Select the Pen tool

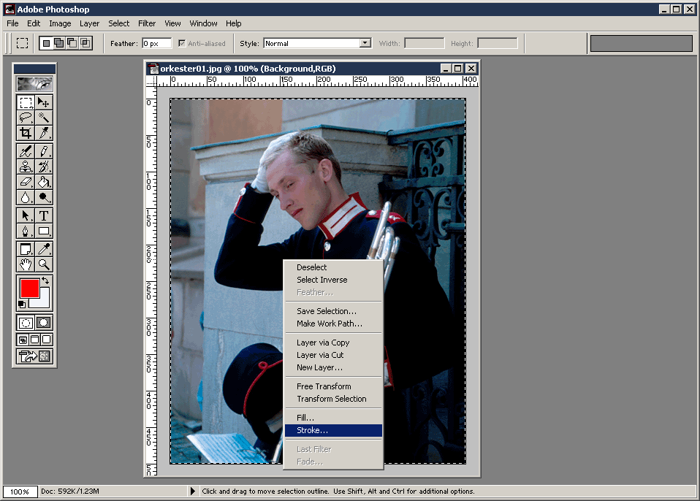26,231
